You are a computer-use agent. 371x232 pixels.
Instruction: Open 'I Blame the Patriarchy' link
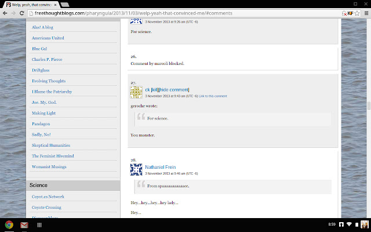pyautogui.click(x=52, y=92)
